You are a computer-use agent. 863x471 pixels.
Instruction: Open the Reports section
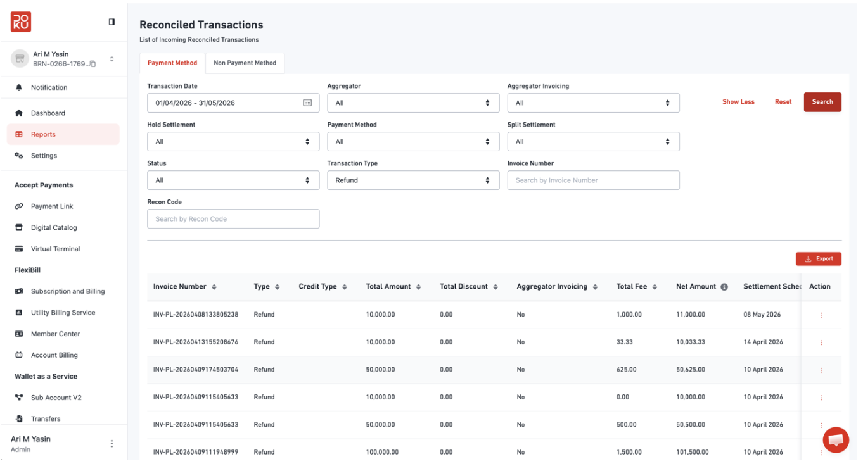(63, 134)
